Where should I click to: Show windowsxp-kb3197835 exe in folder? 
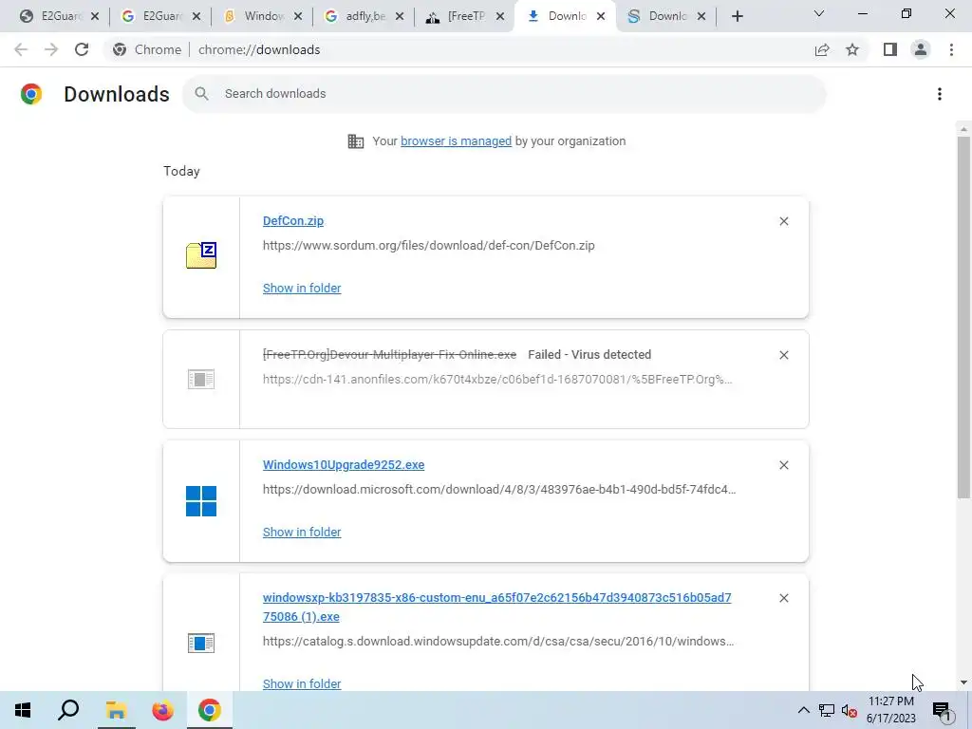pyautogui.click(x=301, y=683)
